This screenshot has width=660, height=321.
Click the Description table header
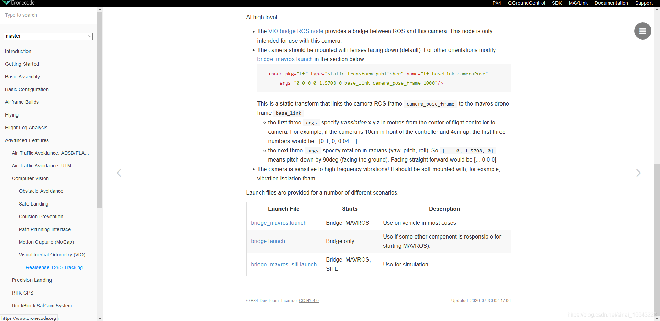point(444,209)
